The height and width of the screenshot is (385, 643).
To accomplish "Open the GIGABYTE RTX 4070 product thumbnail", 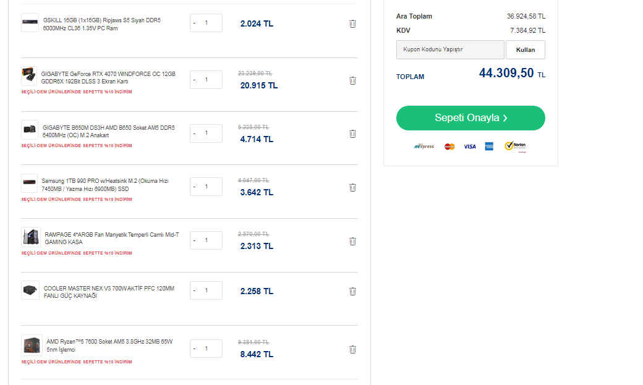I will (29, 77).
